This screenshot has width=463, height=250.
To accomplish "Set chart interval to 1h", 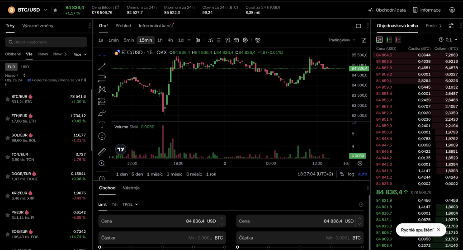I will point(160,40).
